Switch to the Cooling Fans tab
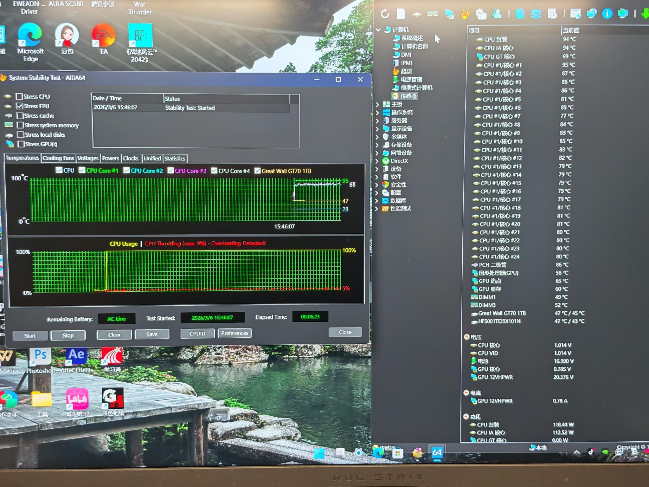Image resolution: width=649 pixels, height=487 pixels. [58, 158]
